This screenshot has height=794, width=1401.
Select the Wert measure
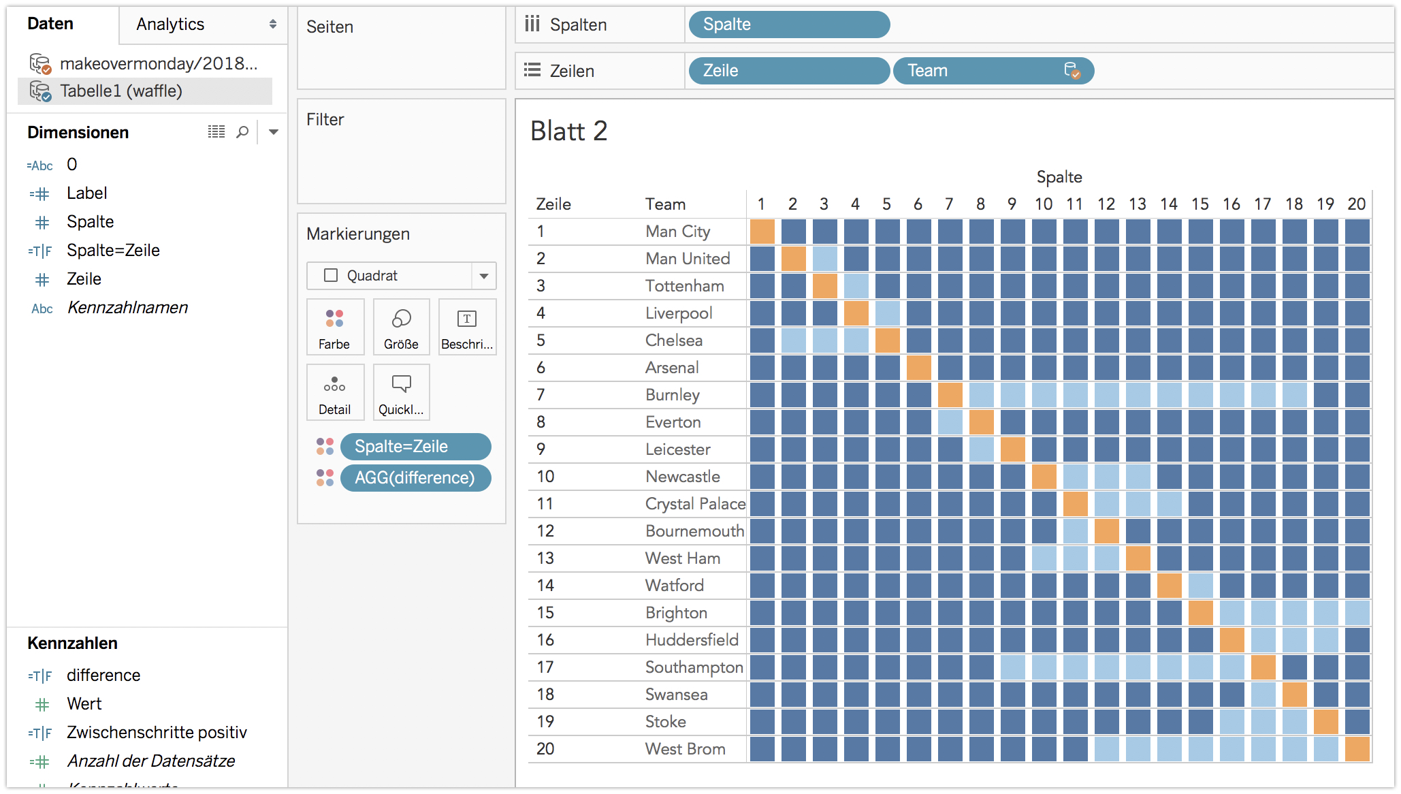84,704
